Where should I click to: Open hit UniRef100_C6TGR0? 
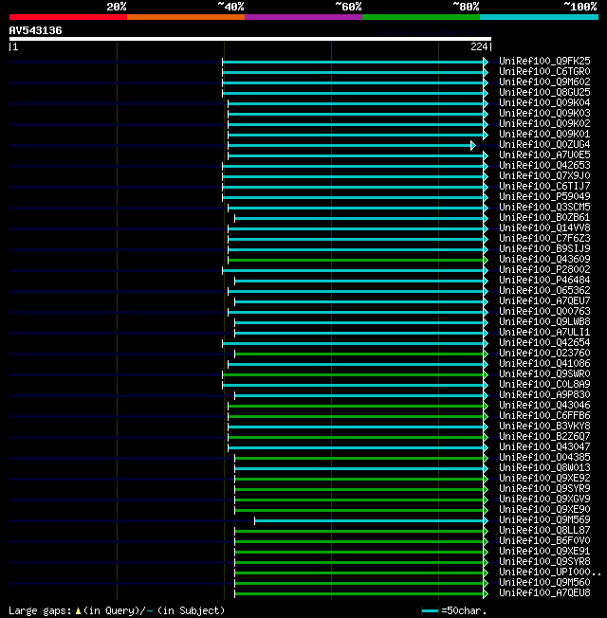(544, 71)
